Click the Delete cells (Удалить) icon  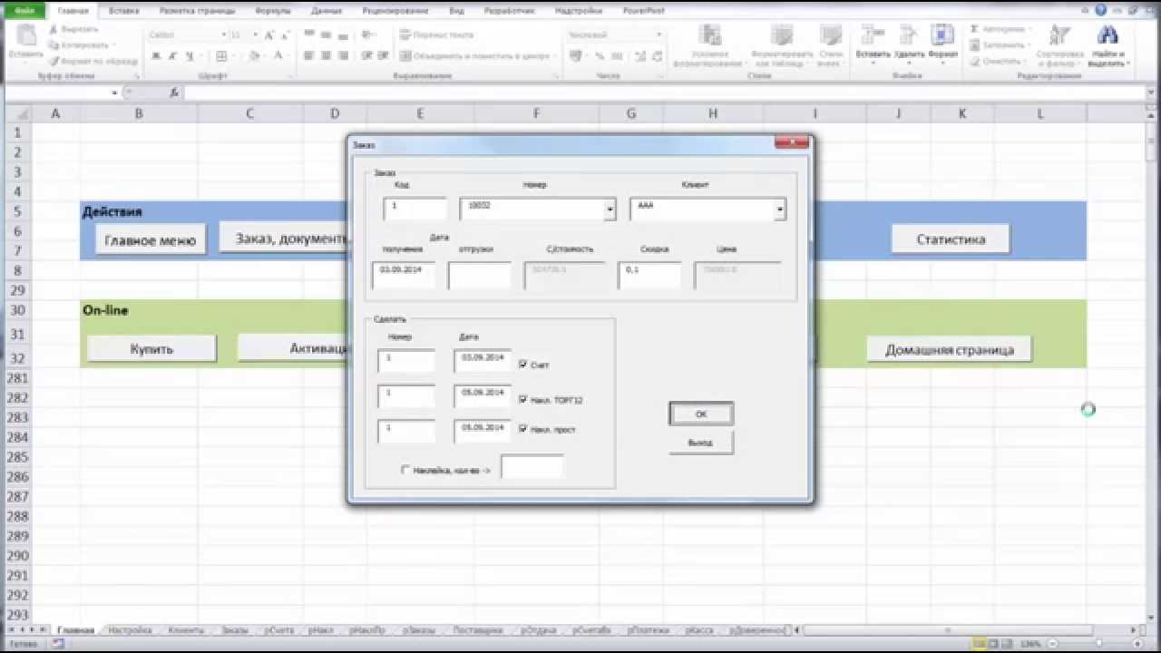coord(907,34)
